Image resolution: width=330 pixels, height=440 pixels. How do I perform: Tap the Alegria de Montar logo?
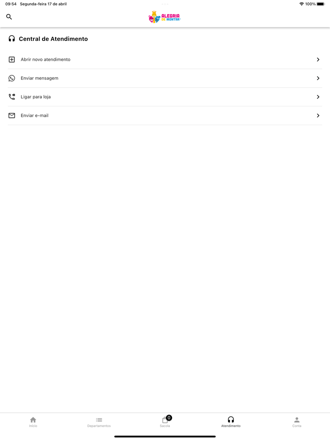click(x=165, y=17)
